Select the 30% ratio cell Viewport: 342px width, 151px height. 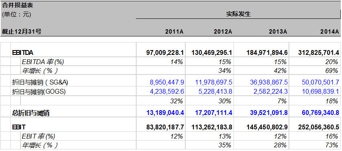click(225, 101)
